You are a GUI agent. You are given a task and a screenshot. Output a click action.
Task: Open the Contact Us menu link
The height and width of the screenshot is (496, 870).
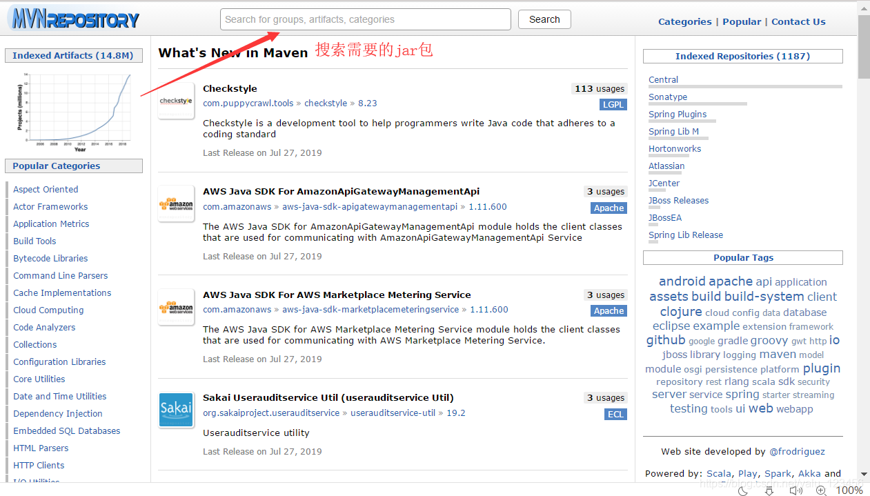click(x=798, y=21)
